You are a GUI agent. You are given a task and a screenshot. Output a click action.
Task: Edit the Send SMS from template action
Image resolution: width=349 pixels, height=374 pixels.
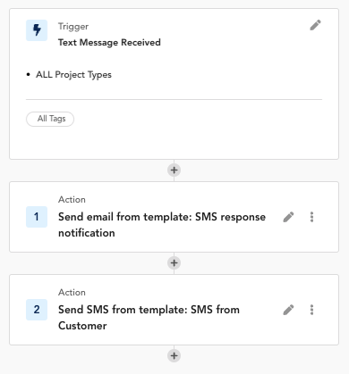(288, 310)
